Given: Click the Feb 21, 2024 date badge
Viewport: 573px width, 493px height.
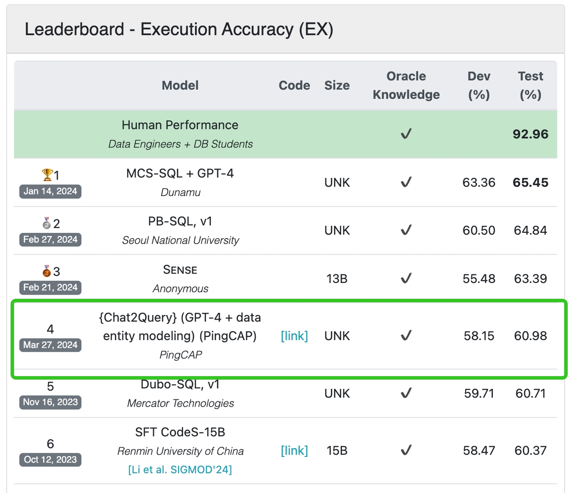Looking at the screenshot, I should tap(50, 287).
